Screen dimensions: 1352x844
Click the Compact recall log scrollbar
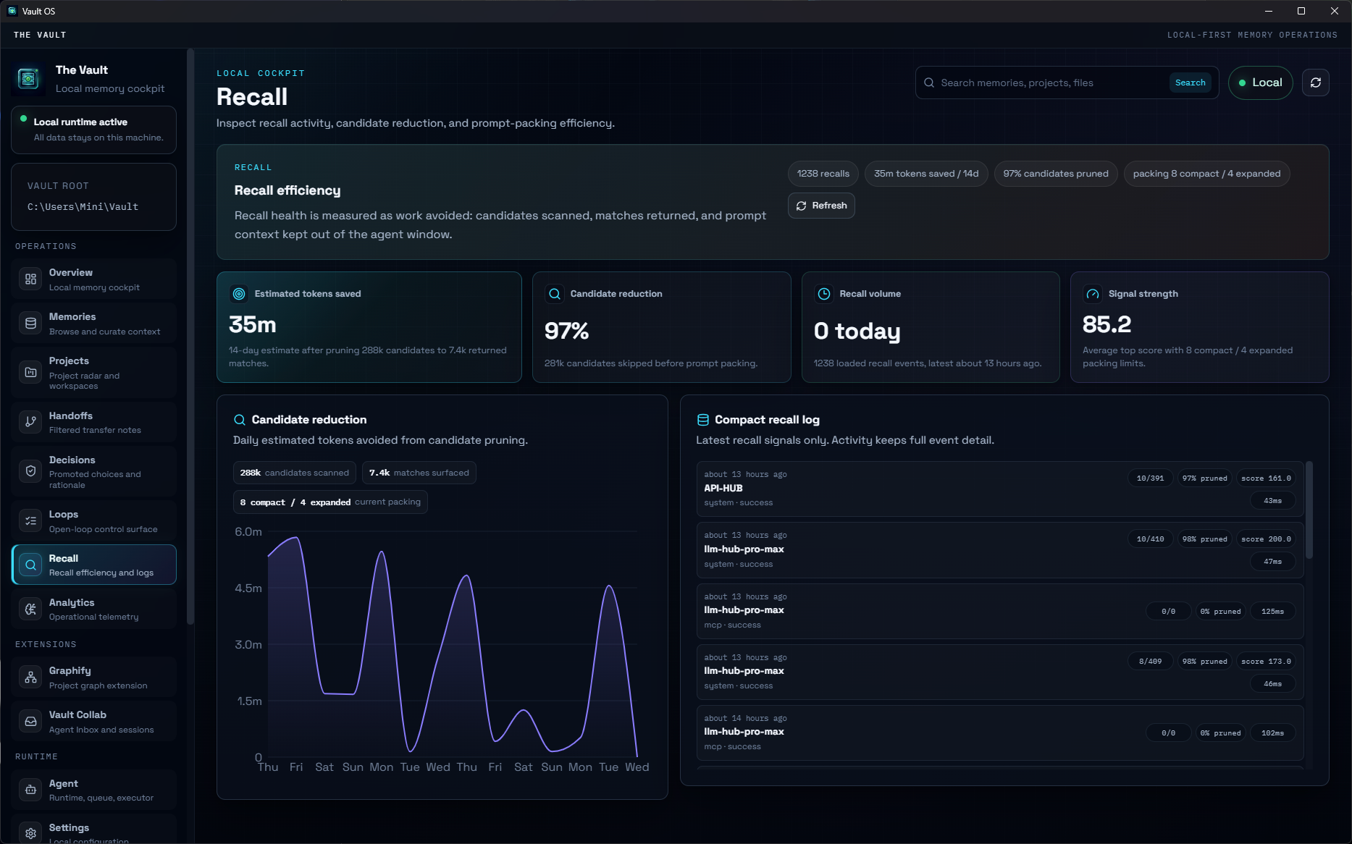tap(1309, 510)
